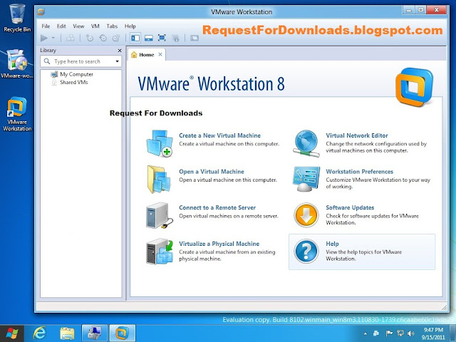The height and width of the screenshot is (342, 456).
Task: Click the VMware-wo... installer desktop icon
Action: coord(17,64)
